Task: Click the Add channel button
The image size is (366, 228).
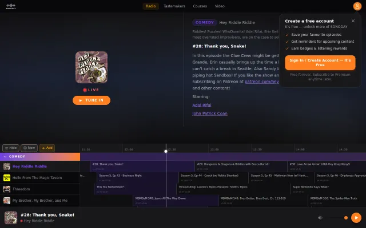Action: (47, 148)
